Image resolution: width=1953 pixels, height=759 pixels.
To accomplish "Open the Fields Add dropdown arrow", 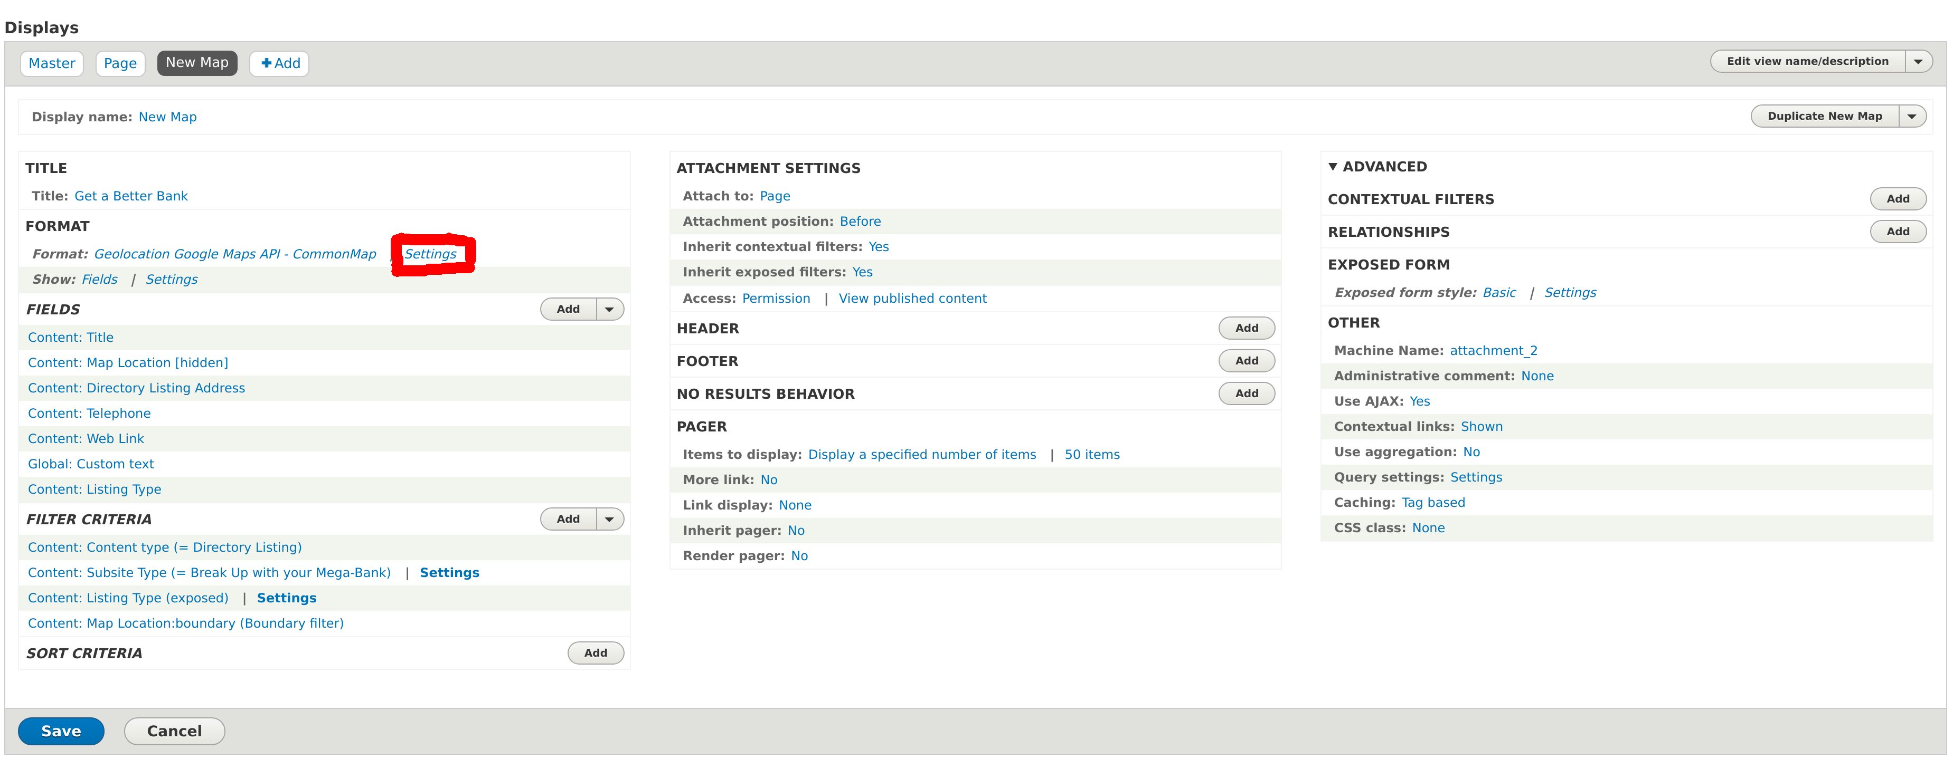I will [x=609, y=309].
